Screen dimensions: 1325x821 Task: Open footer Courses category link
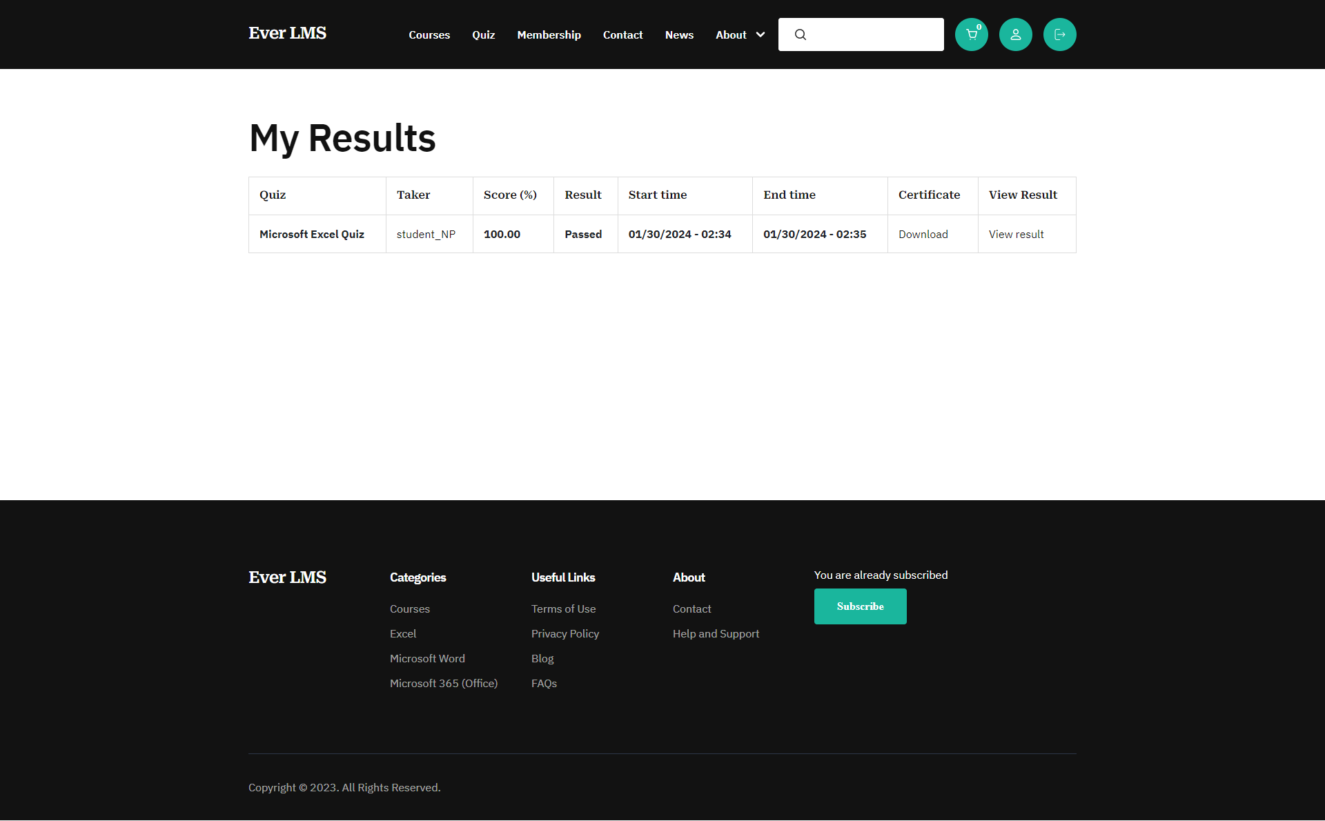pyautogui.click(x=409, y=609)
